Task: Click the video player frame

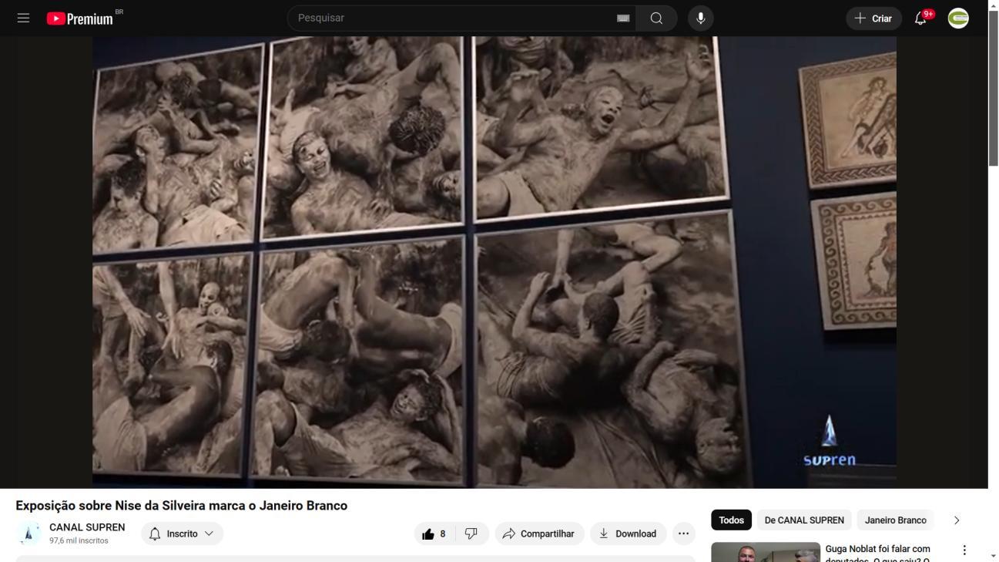Action: tap(494, 262)
